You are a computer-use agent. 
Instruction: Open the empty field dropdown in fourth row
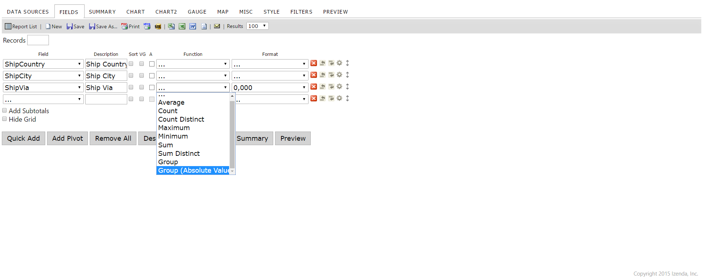pos(43,99)
